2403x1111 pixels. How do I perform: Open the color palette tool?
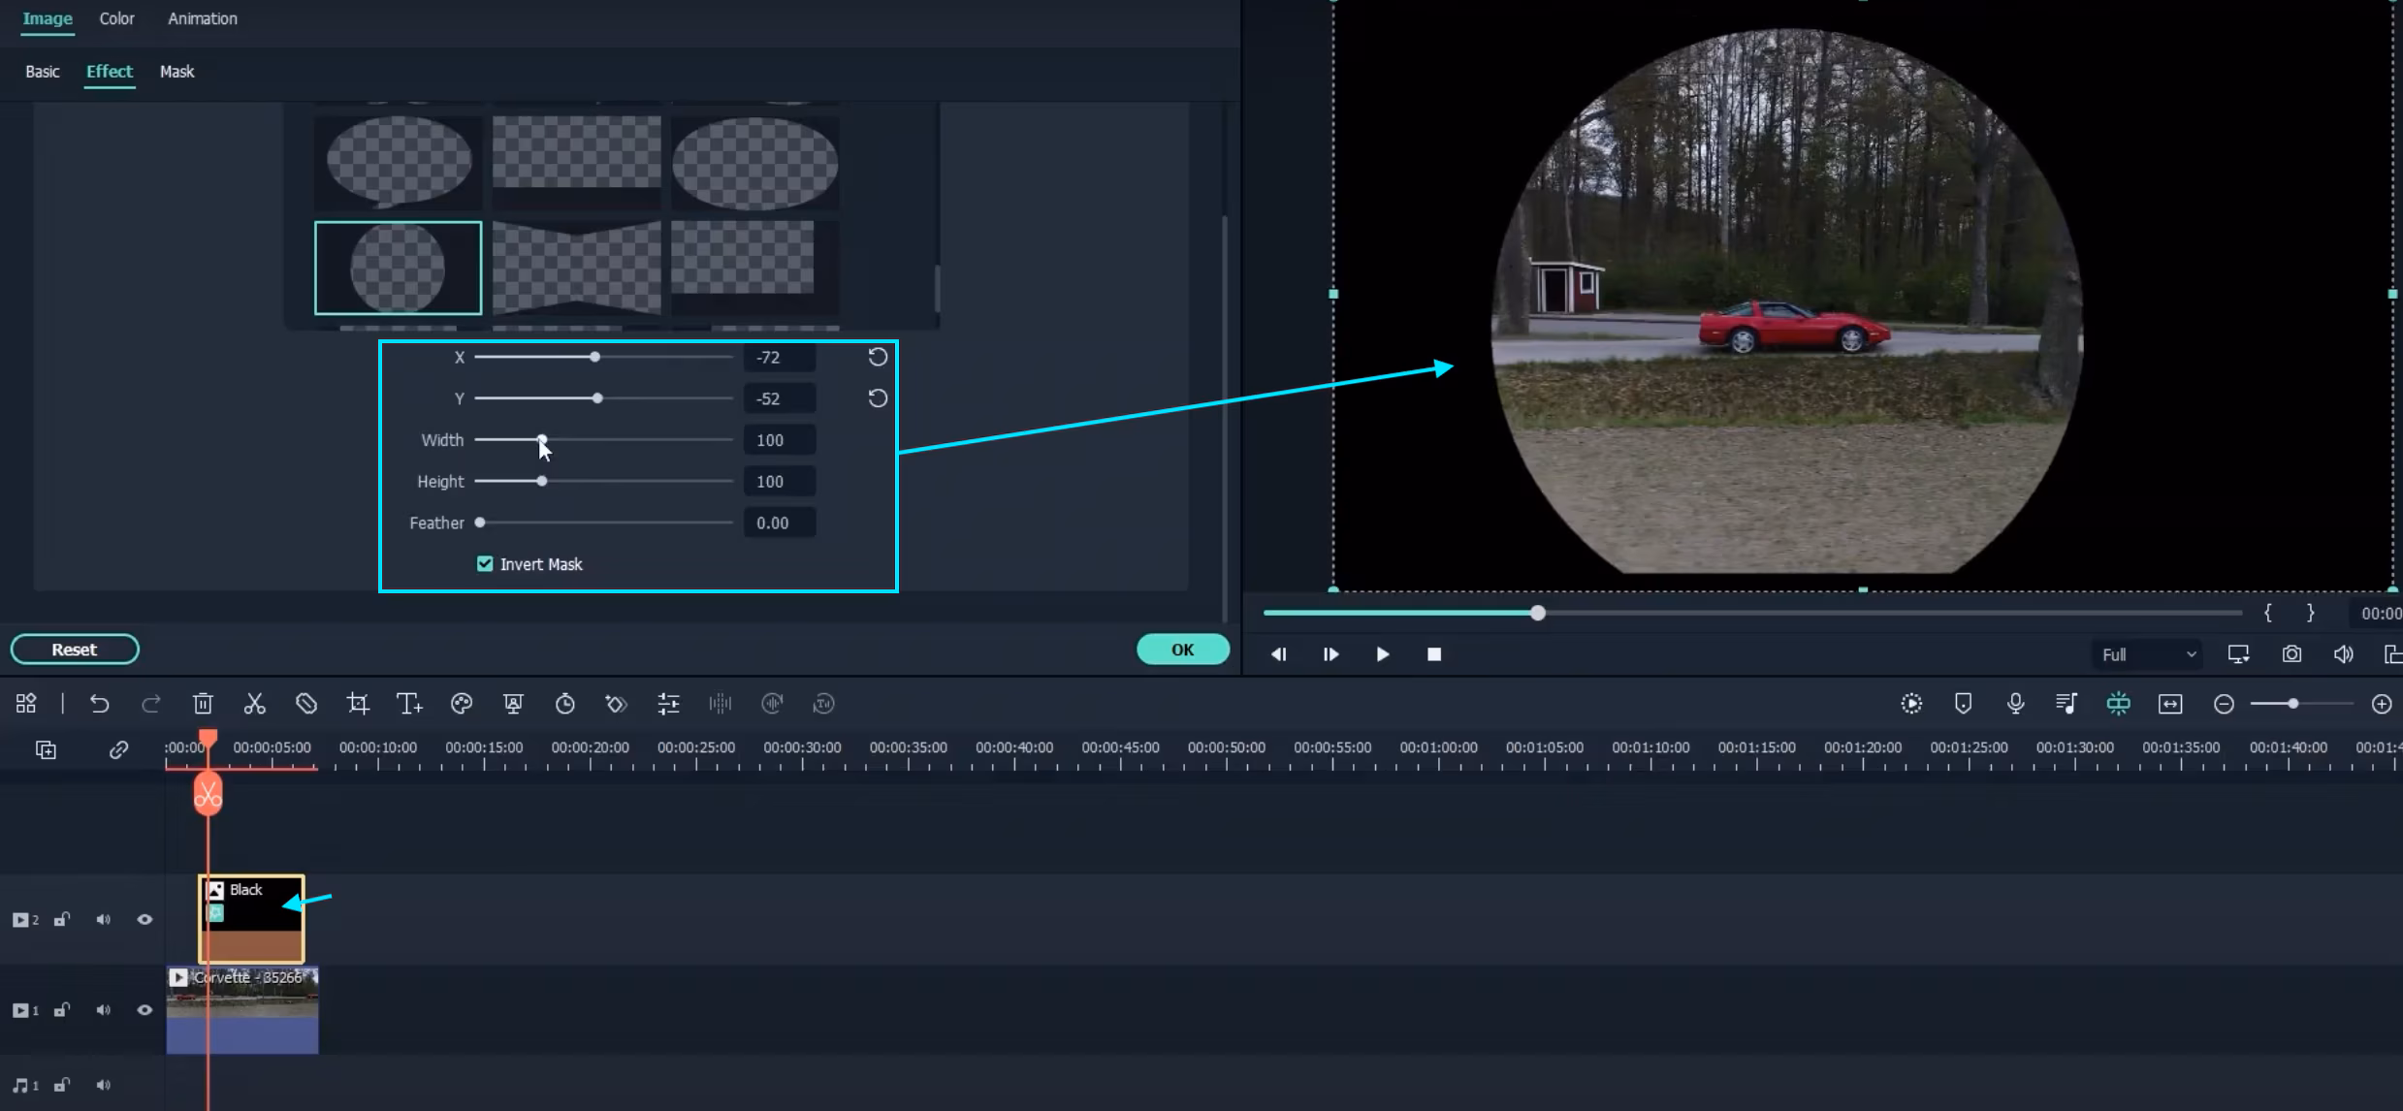(x=462, y=704)
